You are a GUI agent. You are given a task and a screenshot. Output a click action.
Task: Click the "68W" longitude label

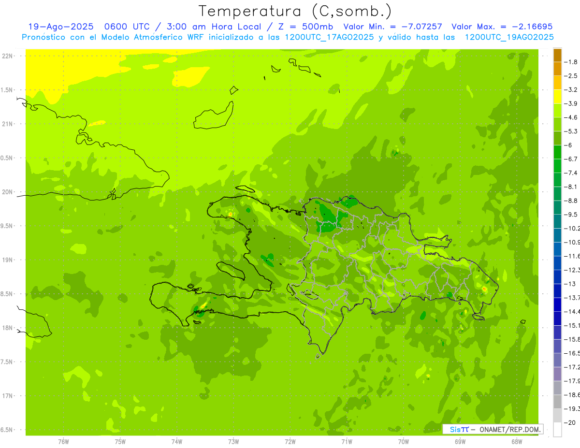tap(516, 442)
